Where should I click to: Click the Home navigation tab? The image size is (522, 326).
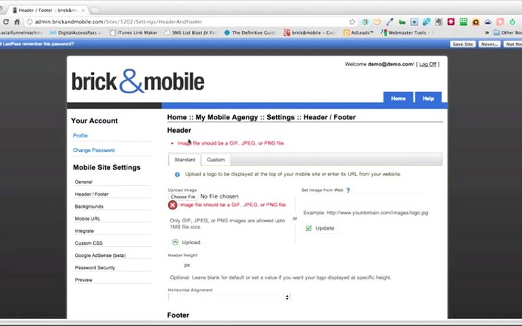[x=398, y=98]
